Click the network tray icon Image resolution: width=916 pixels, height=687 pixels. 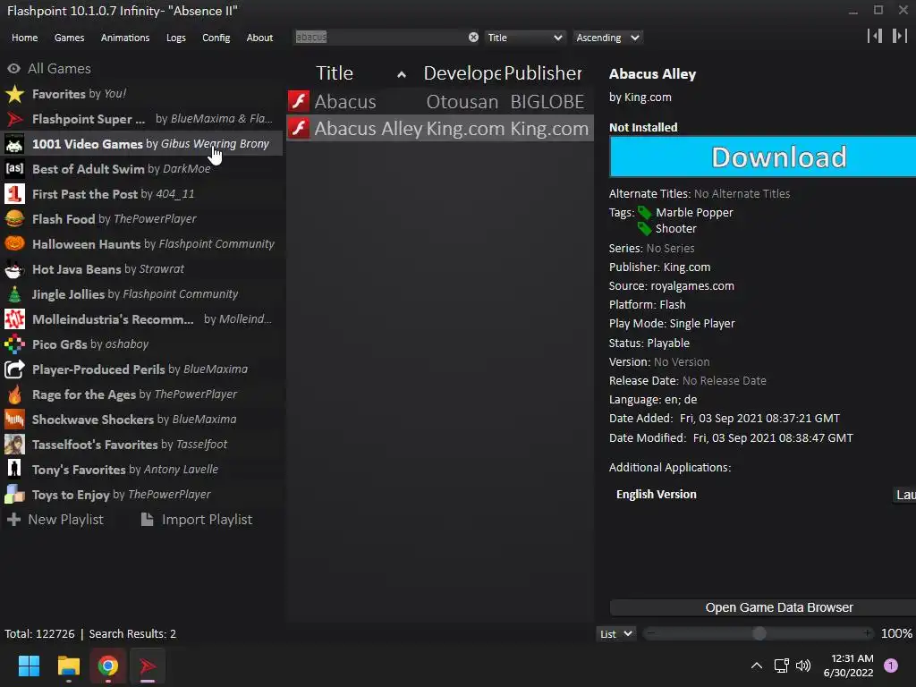[x=781, y=666]
